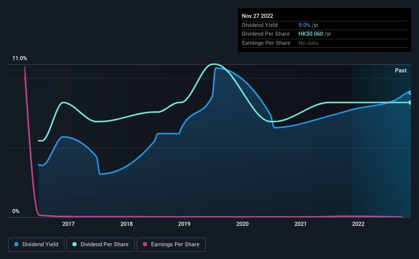Click the HK$0.060 dividend per share value

click(x=310, y=34)
